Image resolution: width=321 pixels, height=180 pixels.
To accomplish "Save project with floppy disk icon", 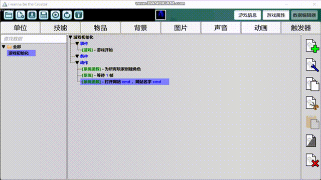I will 44,15.
